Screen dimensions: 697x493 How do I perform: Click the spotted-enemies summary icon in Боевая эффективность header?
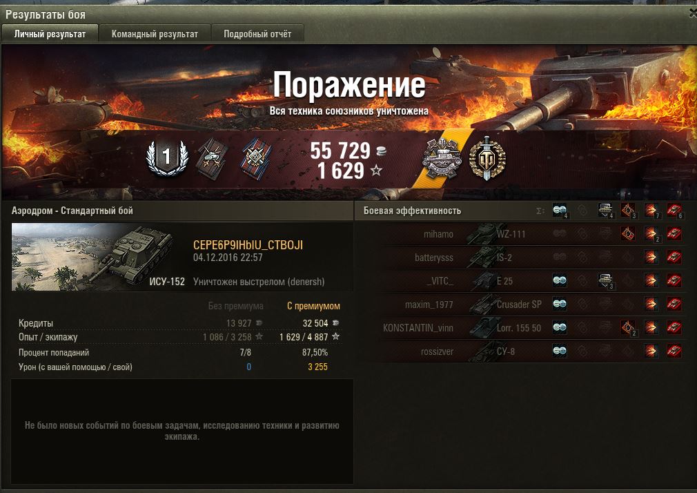560,210
